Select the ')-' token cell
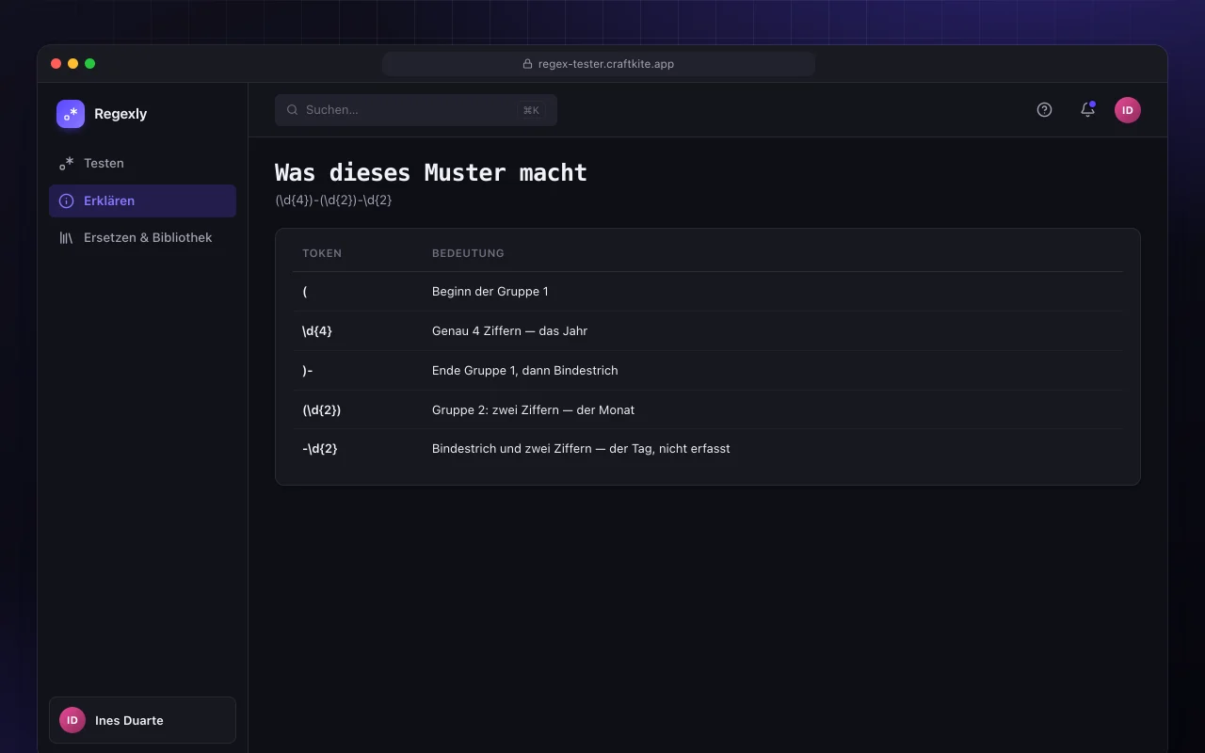 coord(308,371)
